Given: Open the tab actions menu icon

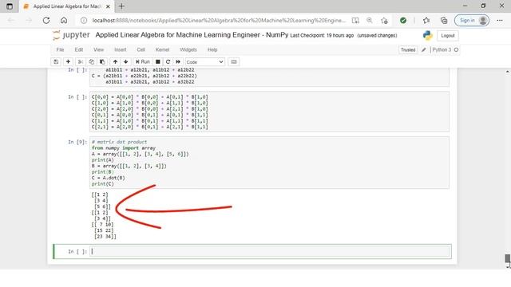Looking at the screenshot, I should point(10,6).
